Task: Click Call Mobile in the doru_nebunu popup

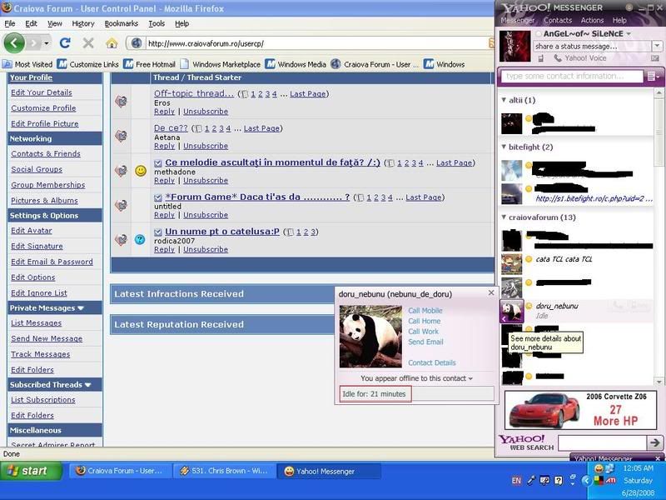Action: point(425,311)
